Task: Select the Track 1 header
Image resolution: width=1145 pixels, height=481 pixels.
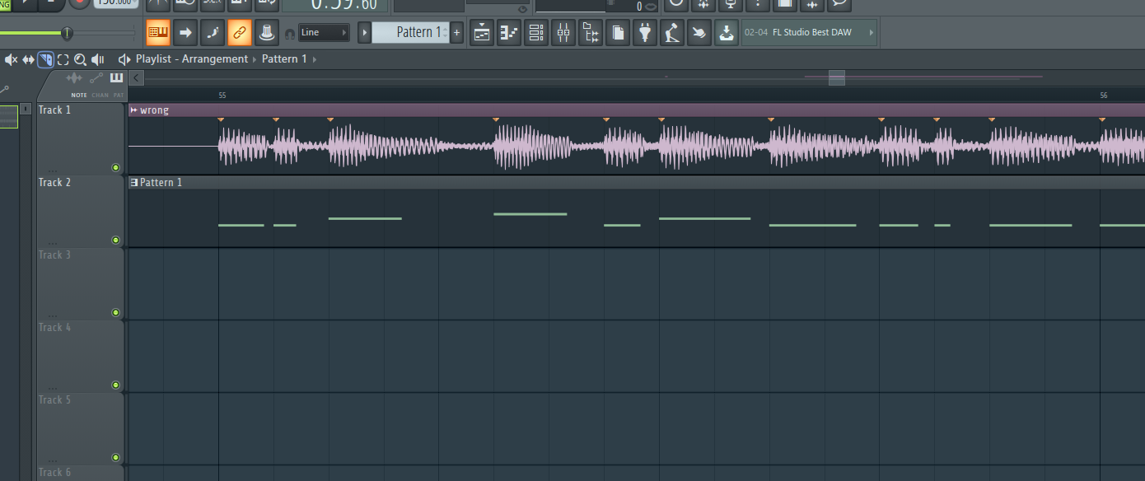Action: (80, 138)
